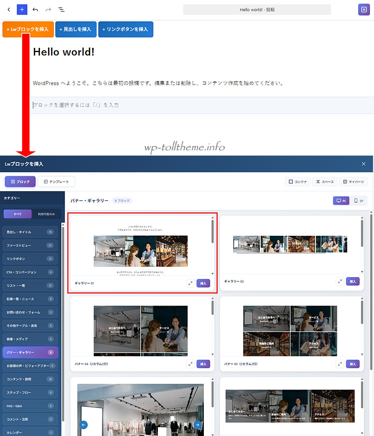Image resolution: width=374 pixels, height=436 pixels.
Task: Go to previous slide with the left arrow
Action: click(83, 425)
